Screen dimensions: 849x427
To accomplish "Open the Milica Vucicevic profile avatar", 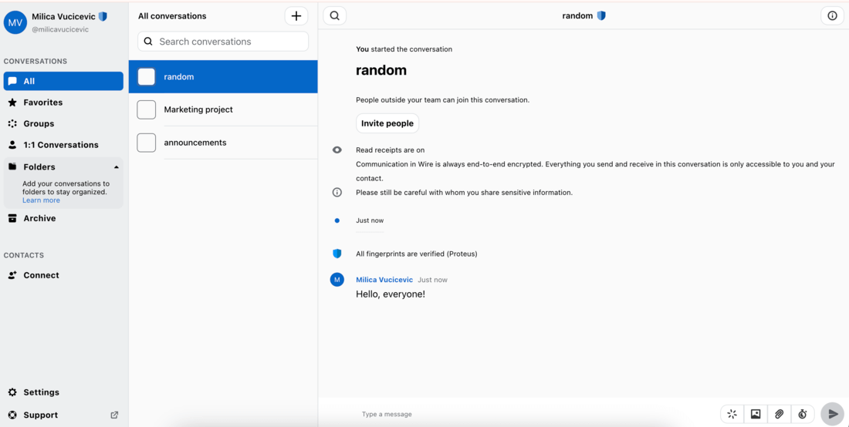I will tap(15, 22).
